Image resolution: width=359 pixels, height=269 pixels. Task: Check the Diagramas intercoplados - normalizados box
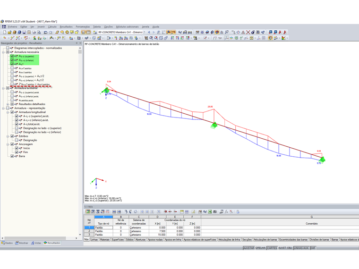(8, 48)
